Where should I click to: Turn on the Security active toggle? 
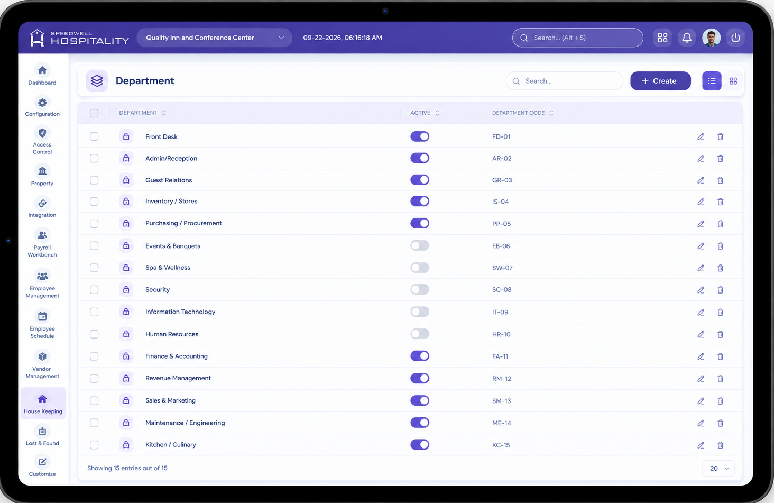pyautogui.click(x=420, y=289)
